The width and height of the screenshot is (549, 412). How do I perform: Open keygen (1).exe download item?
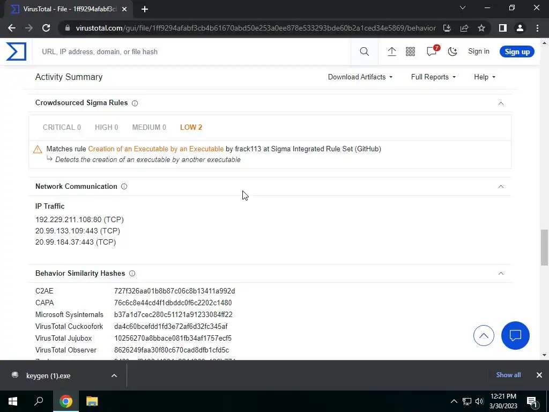48,376
